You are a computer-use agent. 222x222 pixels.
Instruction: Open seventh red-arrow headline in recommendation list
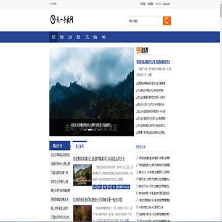(151, 126)
